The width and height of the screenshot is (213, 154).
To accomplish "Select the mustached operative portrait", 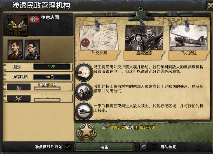I will [15, 50].
